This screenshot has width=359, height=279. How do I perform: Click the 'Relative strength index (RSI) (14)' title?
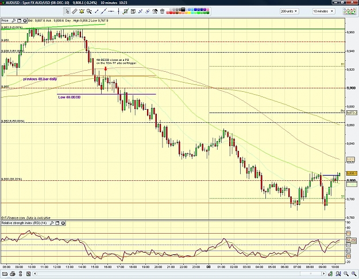click(x=24, y=223)
